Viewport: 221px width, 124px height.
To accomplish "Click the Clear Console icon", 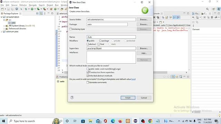I will click(x=163, y=17).
